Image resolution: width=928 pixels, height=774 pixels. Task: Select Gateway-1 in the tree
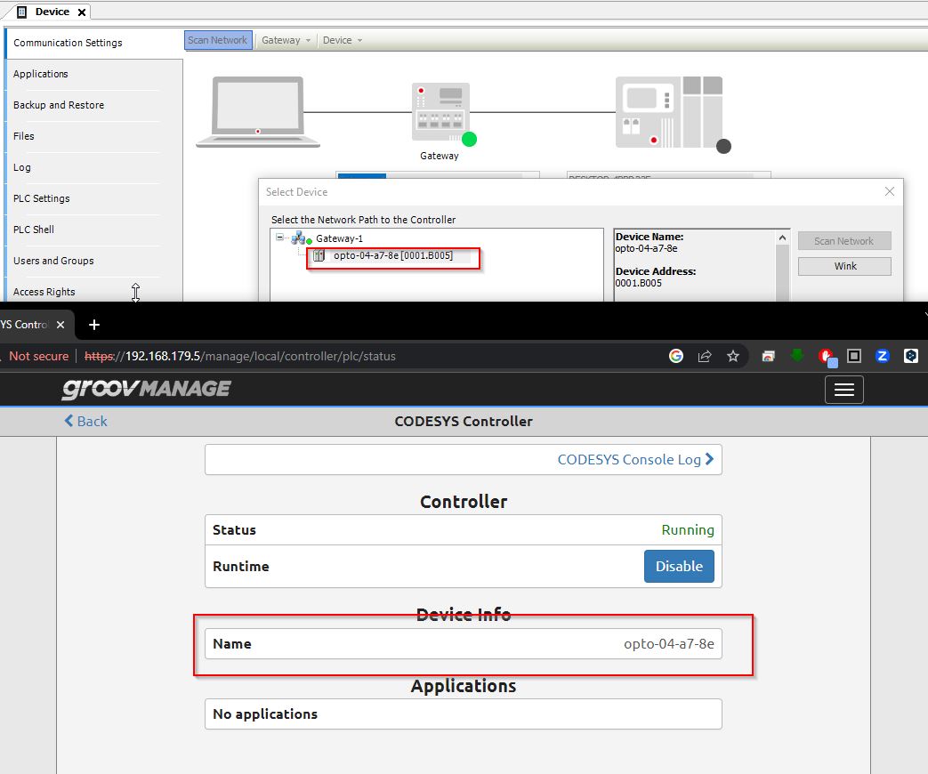(x=339, y=238)
